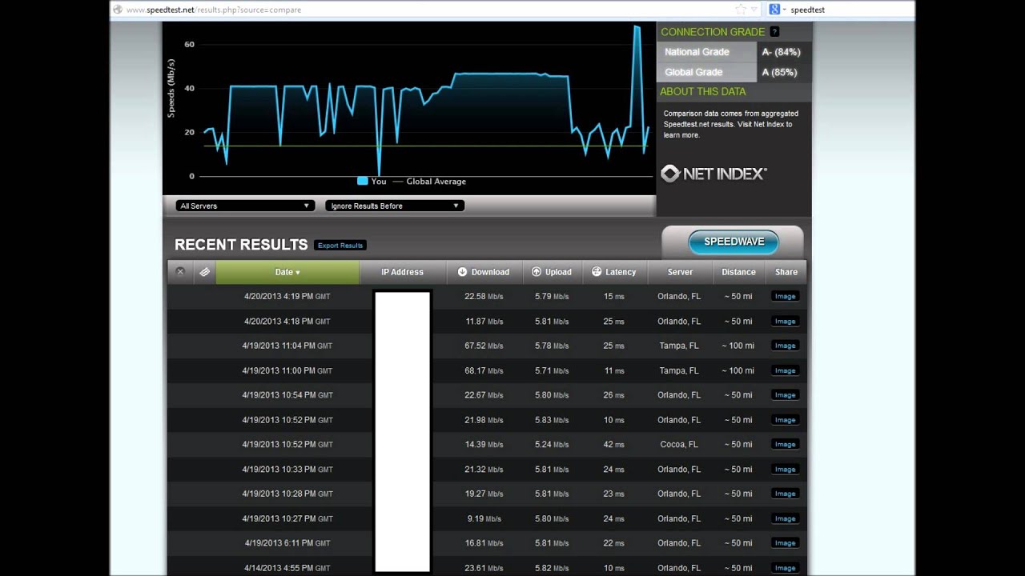Select the 11 ms latency value
Viewport: 1025px width, 576px height.
pyautogui.click(x=614, y=370)
